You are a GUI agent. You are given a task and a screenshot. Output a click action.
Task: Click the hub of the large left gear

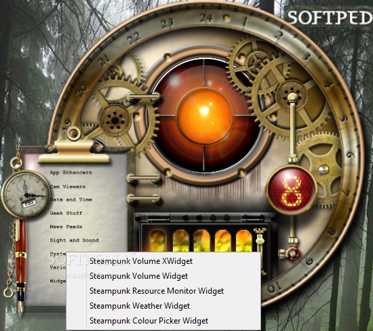pyautogui.click(x=115, y=120)
